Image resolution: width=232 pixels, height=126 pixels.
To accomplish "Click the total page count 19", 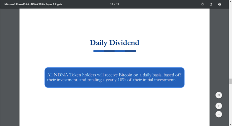I will 118,4.
